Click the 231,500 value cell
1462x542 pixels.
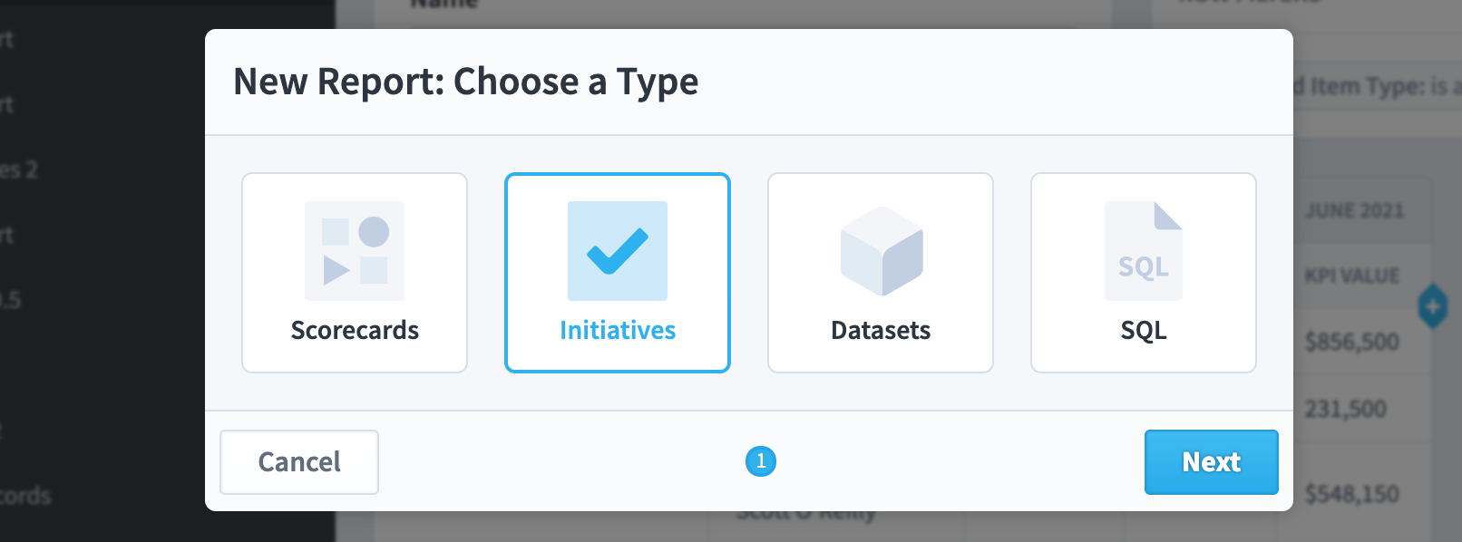pos(1346,409)
